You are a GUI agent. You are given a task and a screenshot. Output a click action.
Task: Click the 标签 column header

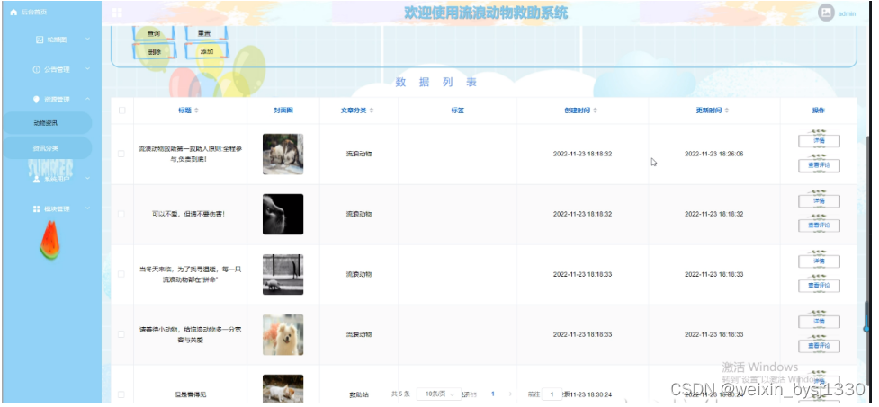point(457,111)
